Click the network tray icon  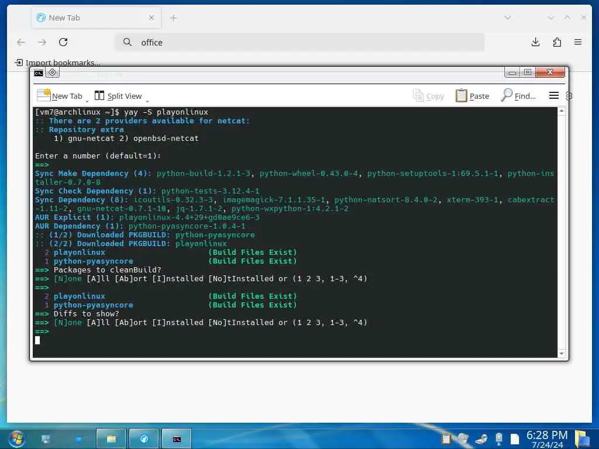[x=481, y=439]
